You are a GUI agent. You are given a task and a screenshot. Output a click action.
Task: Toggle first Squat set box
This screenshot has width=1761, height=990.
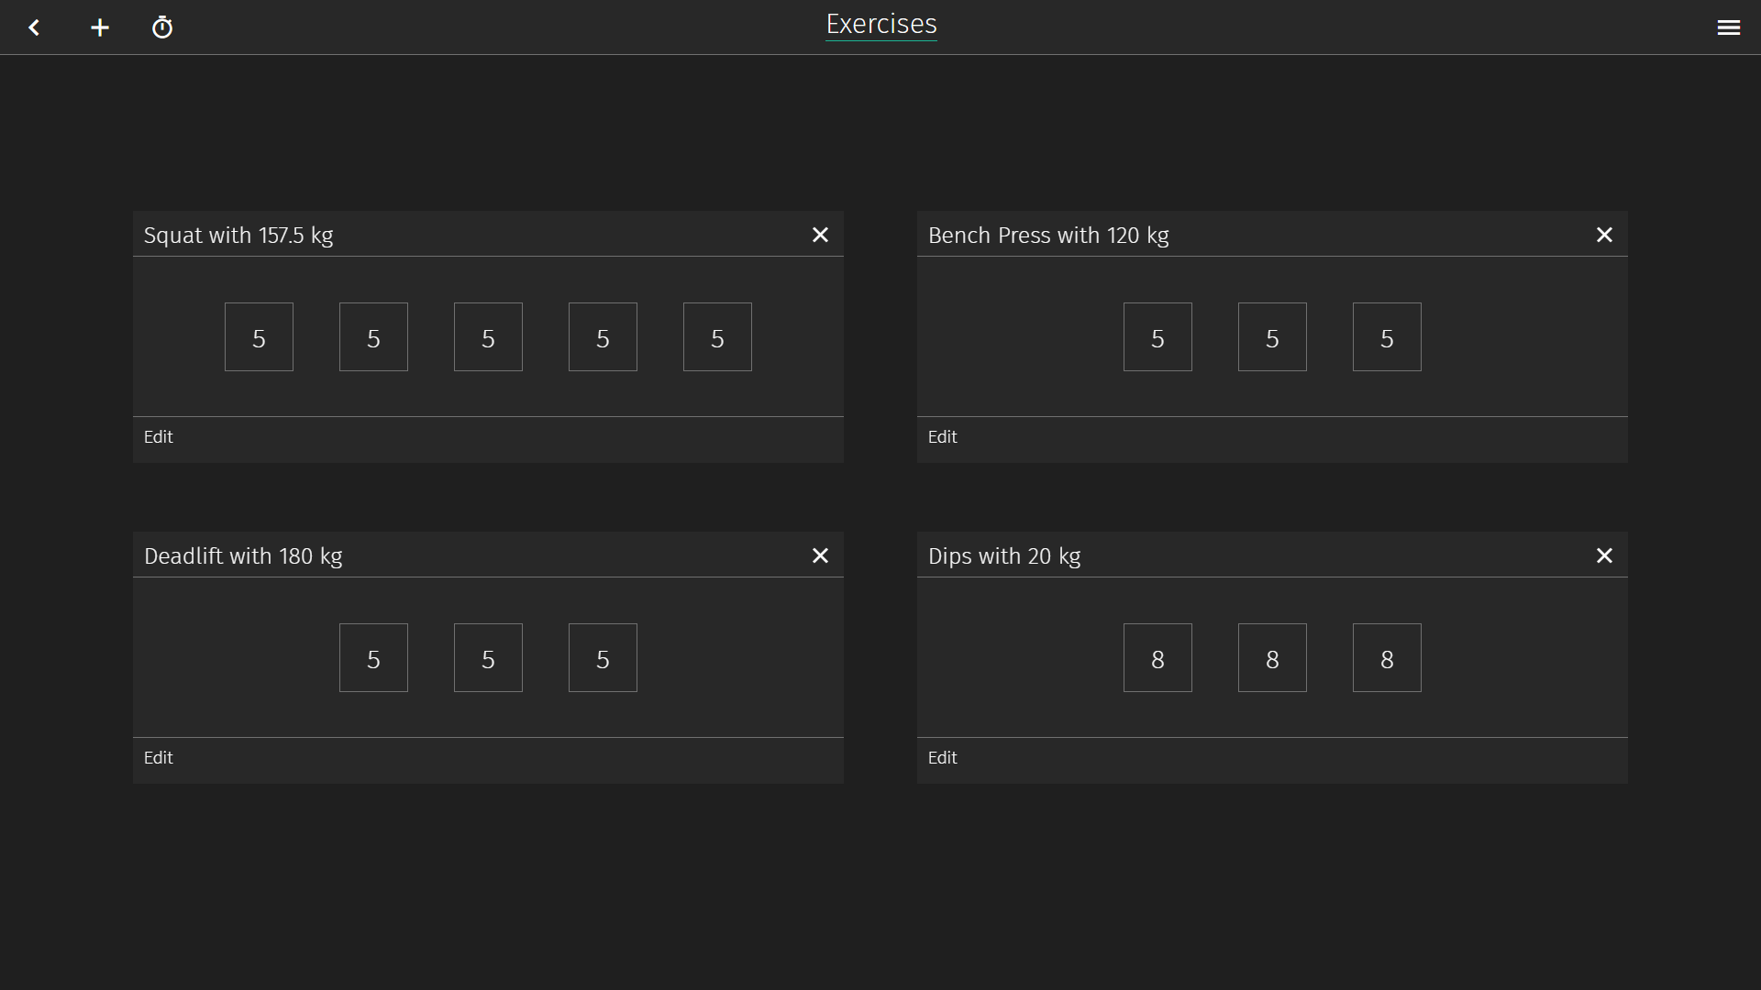pyautogui.click(x=259, y=337)
